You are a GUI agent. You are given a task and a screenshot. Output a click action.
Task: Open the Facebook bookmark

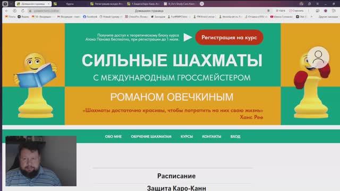pyautogui.click(x=90, y=16)
